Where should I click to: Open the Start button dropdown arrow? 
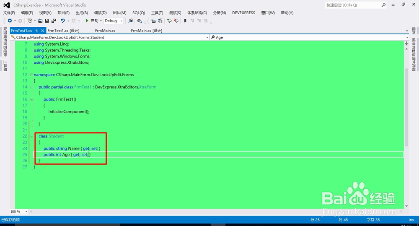pos(101,21)
